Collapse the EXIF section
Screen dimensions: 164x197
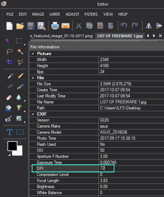[33, 114]
